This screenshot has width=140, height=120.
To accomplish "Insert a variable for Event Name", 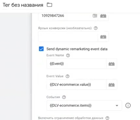I will pos(111,64).
